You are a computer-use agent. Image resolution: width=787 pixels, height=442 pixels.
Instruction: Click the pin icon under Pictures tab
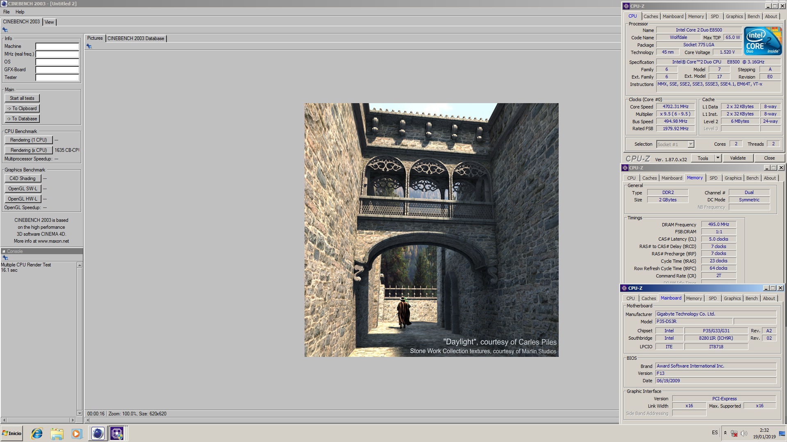coord(89,46)
